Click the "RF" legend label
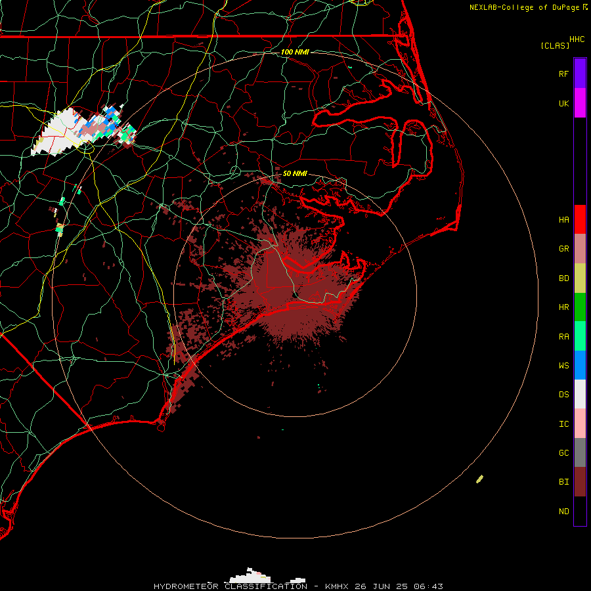Viewport: 591px width, 591px height. [x=563, y=74]
